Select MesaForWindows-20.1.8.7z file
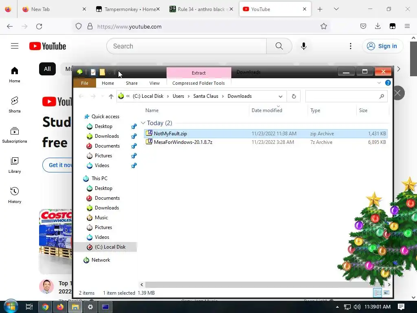The width and height of the screenshot is (417, 313). 266,142
